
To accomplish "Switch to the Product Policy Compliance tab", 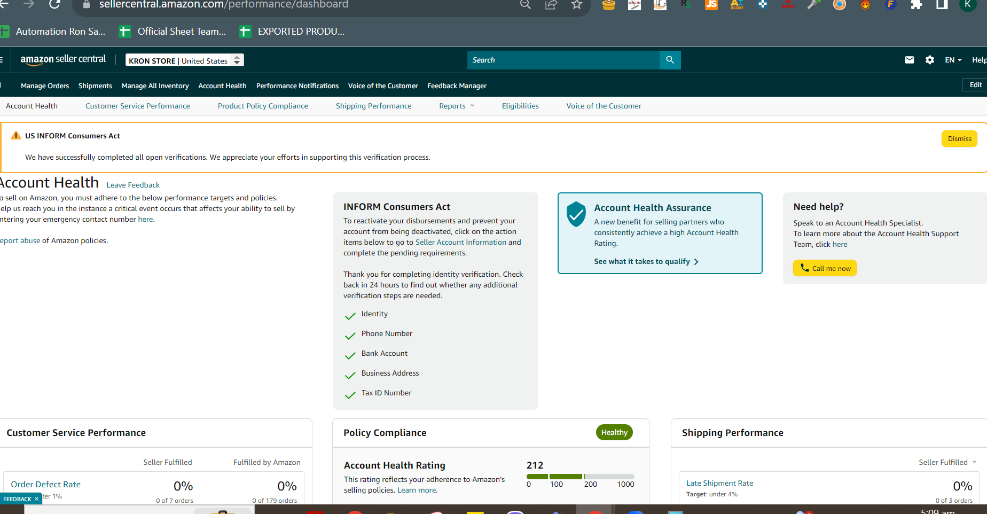I will tap(263, 106).
